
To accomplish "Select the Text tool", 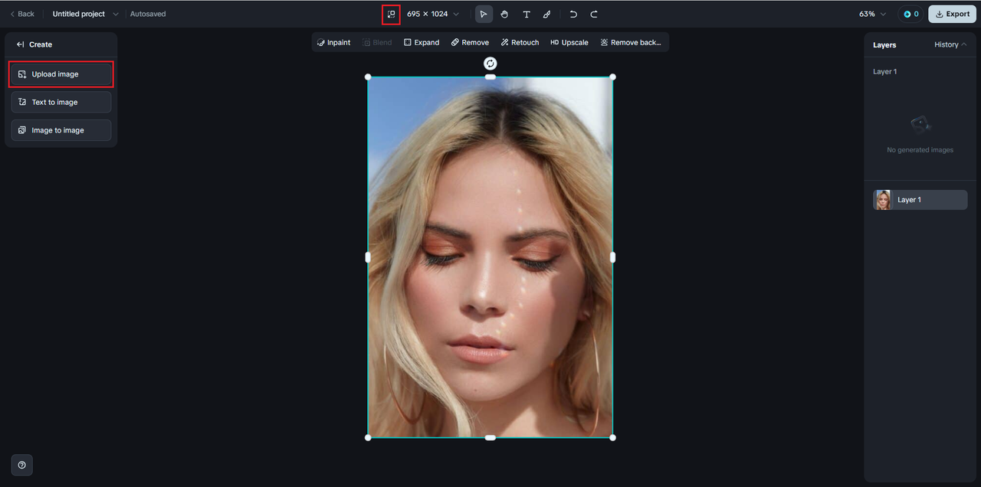I will coord(526,14).
